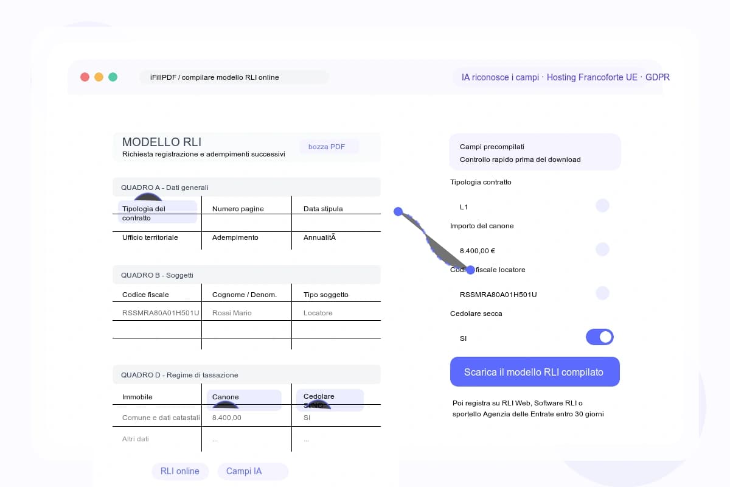Click the Locatore cell
This screenshot has height=487, width=730.
click(318, 313)
